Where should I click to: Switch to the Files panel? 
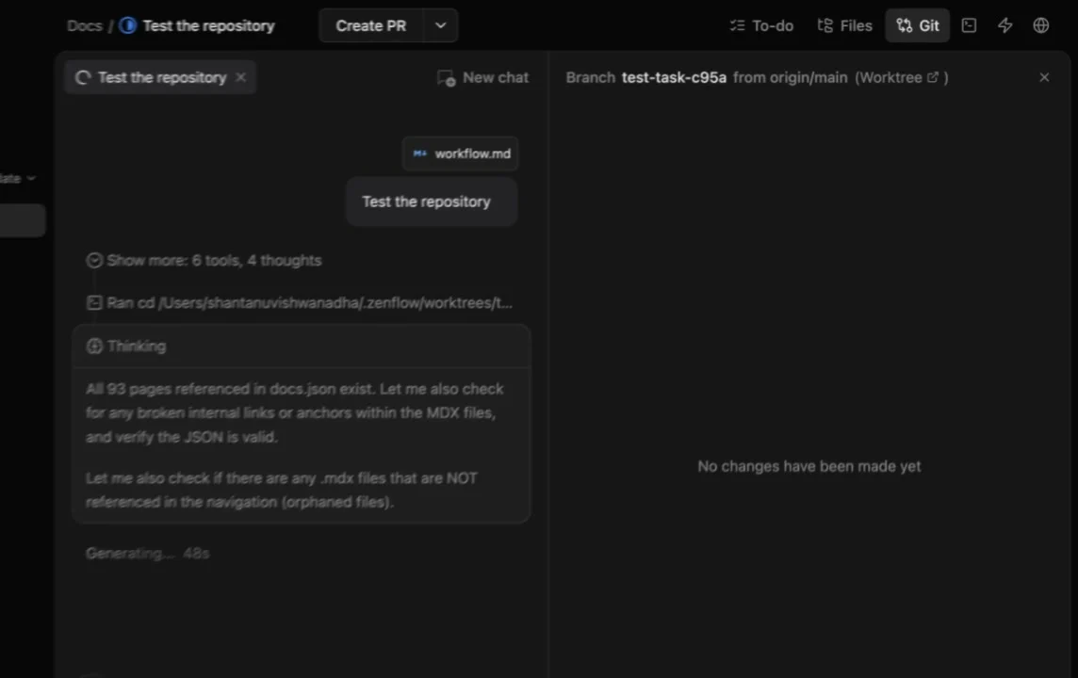tap(845, 25)
